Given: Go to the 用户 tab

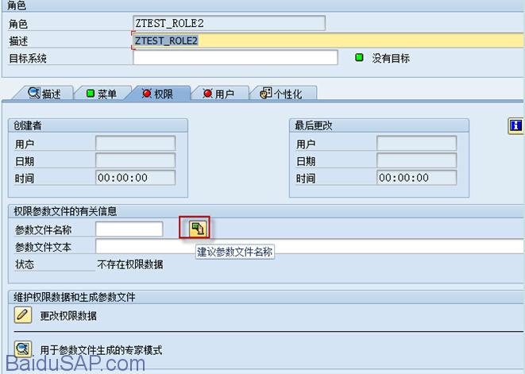Looking at the screenshot, I should (x=218, y=94).
